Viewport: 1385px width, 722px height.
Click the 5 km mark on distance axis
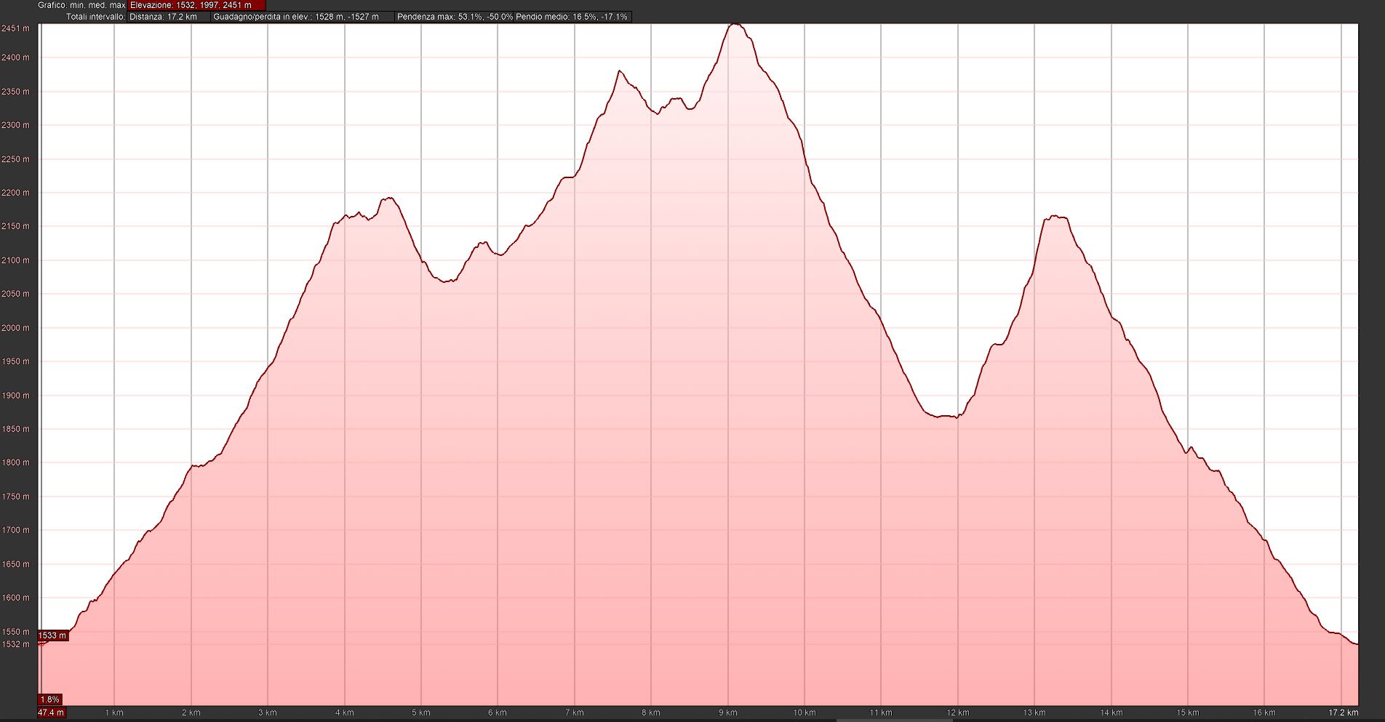click(x=421, y=713)
